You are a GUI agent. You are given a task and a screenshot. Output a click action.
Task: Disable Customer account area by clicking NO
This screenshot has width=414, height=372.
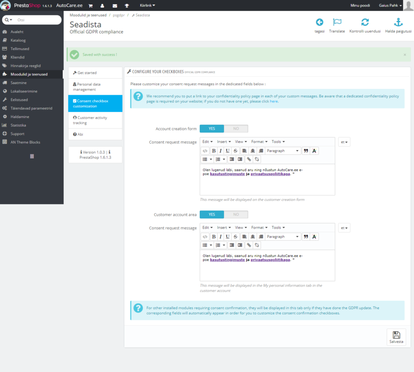click(236, 214)
